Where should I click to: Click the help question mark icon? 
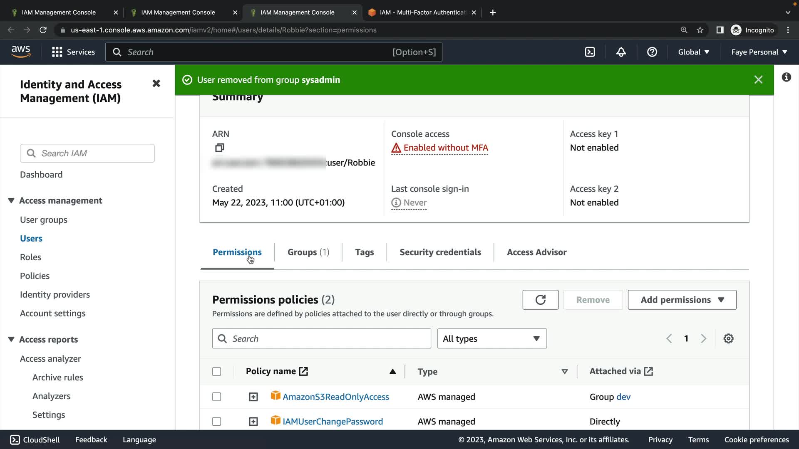tap(652, 52)
